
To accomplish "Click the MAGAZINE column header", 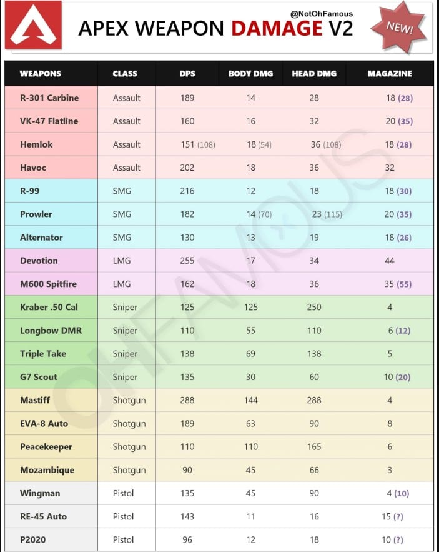I will (x=390, y=74).
